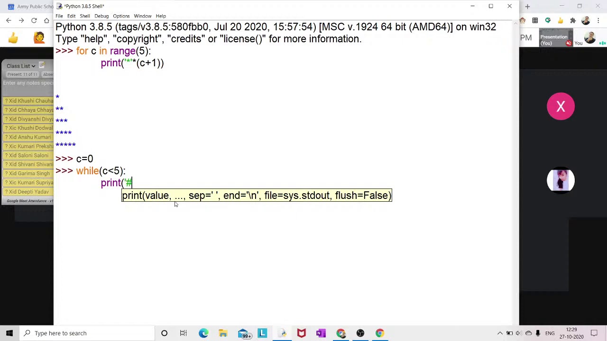Select Xid Anshu Kumari in attendance list

point(28,137)
